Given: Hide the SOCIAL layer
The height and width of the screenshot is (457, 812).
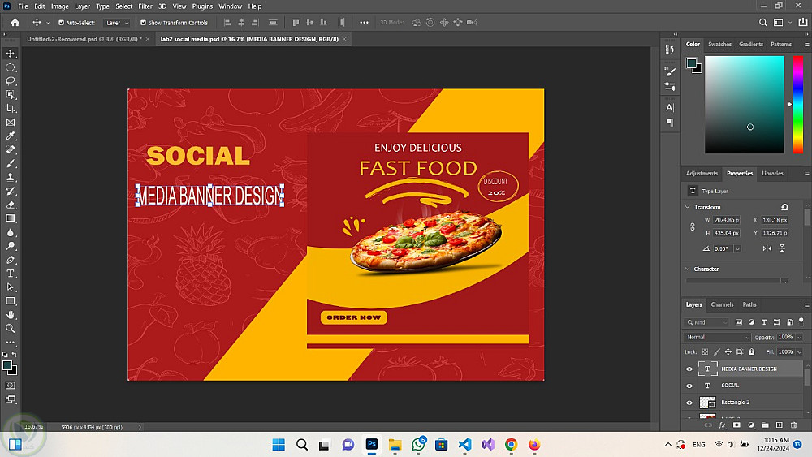Looking at the screenshot, I should [x=689, y=386].
